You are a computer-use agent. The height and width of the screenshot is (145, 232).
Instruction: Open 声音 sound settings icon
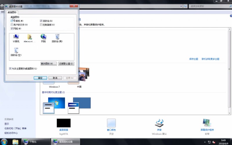click(159, 123)
